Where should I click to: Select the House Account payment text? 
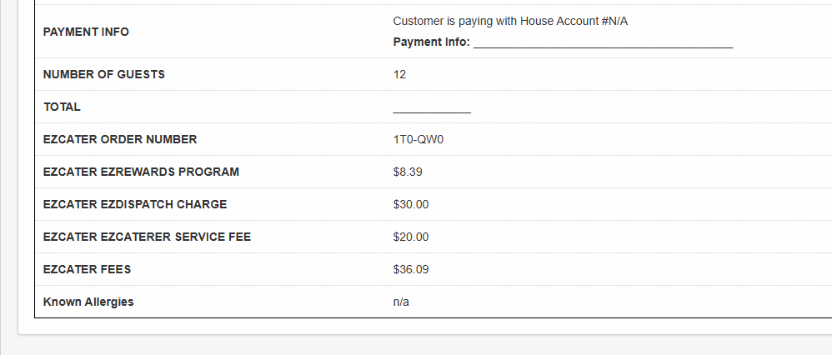[510, 21]
